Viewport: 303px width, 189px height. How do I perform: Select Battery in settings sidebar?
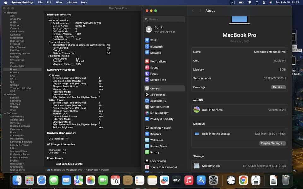coord(155,152)
